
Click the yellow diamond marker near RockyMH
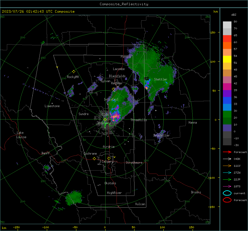[x=74, y=72]
